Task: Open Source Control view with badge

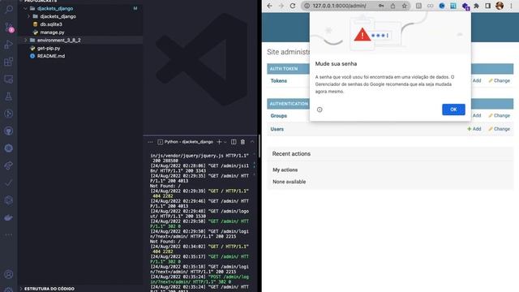Action: click(9, 27)
